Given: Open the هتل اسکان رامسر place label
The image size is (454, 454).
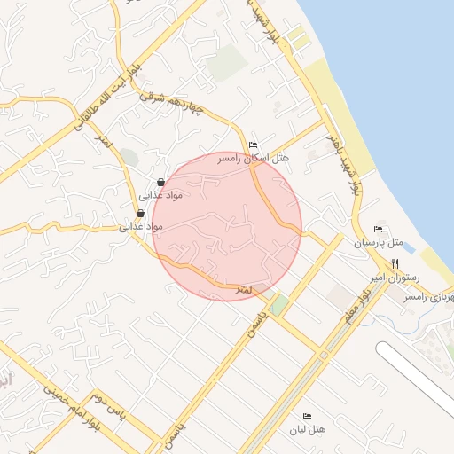Looking at the screenshot, I should pyautogui.click(x=254, y=159).
